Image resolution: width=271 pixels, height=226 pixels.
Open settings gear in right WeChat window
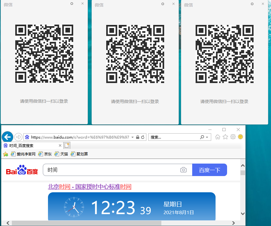pos(252,4)
